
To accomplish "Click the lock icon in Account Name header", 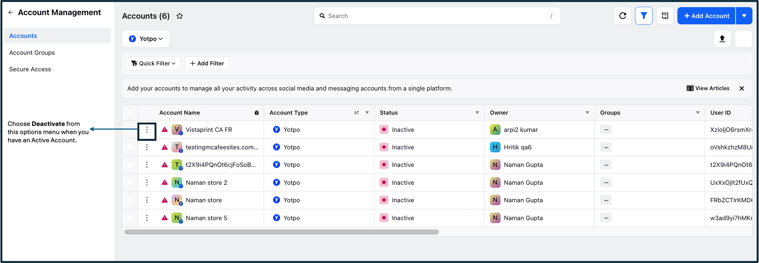I will [x=257, y=113].
